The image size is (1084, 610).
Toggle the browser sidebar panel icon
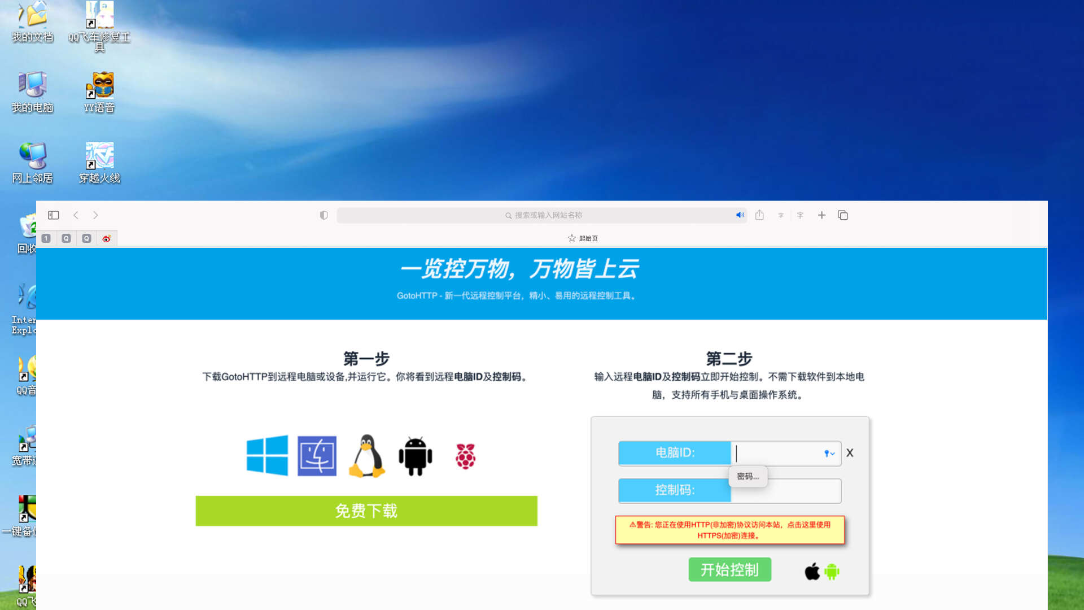point(53,215)
